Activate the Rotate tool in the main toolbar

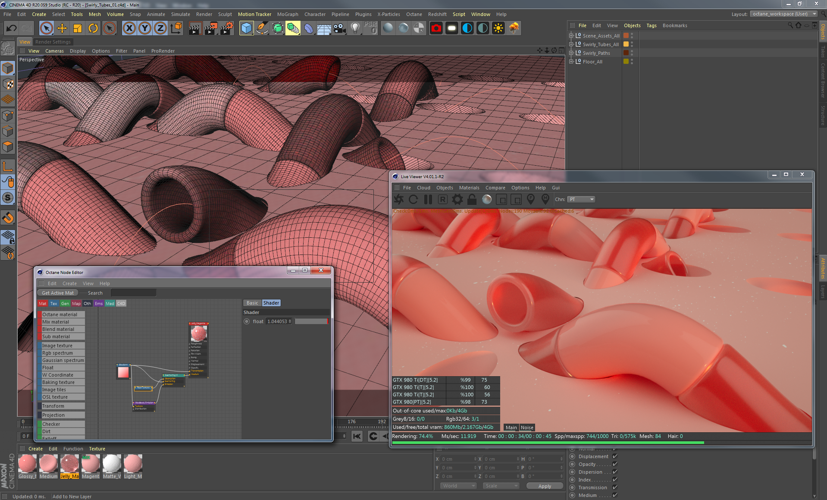(94, 28)
